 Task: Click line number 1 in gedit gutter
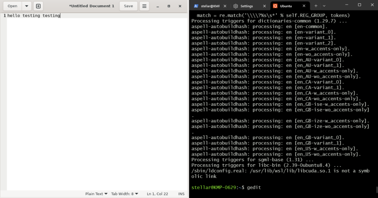click(x=4, y=15)
